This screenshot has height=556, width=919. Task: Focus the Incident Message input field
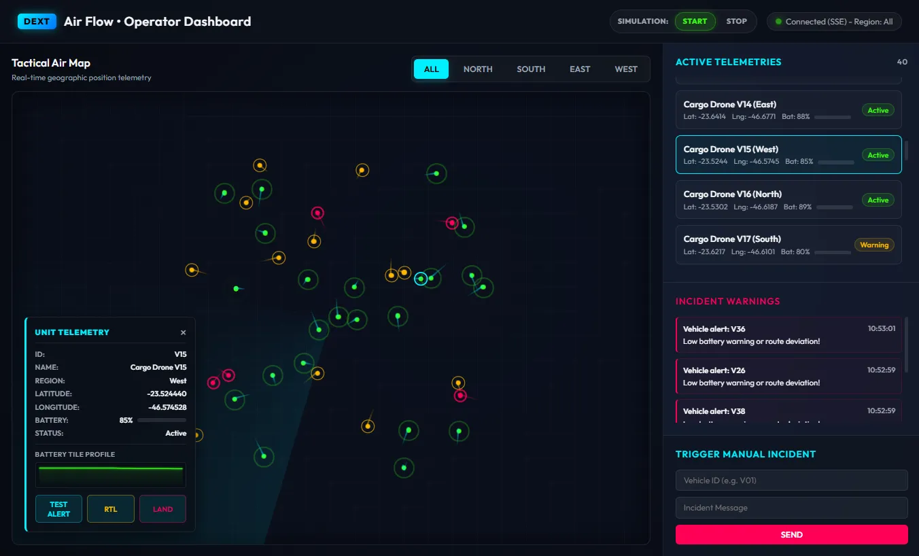click(x=791, y=508)
